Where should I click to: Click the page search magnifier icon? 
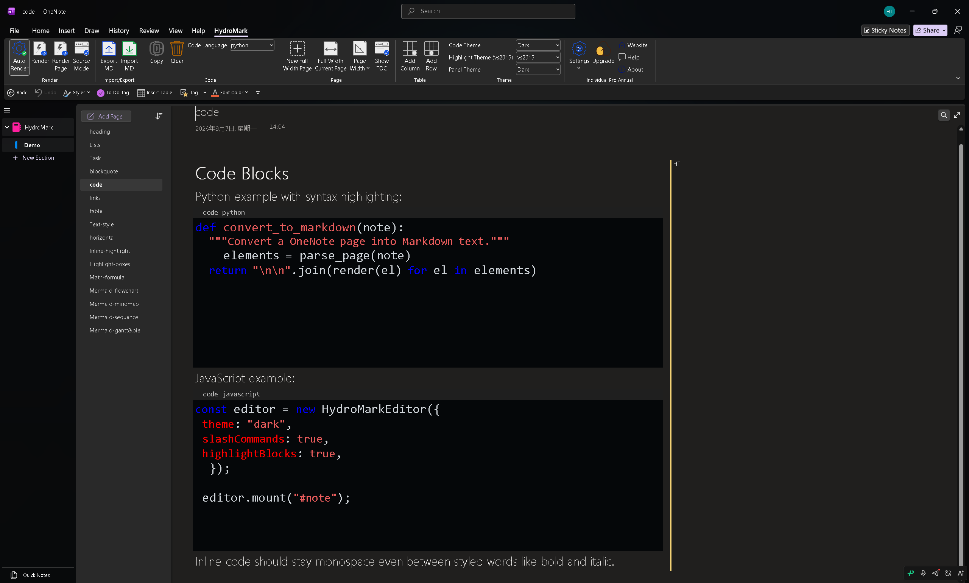point(944,115)
